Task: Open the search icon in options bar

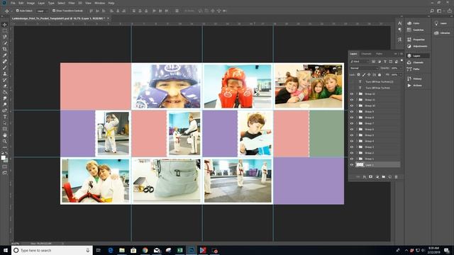Action: 432,11
